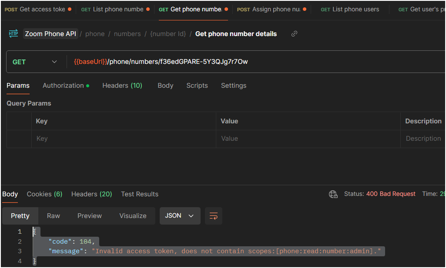Open the request Settings tab
Screen dimensions: 446x268
[x=234, y=86]
